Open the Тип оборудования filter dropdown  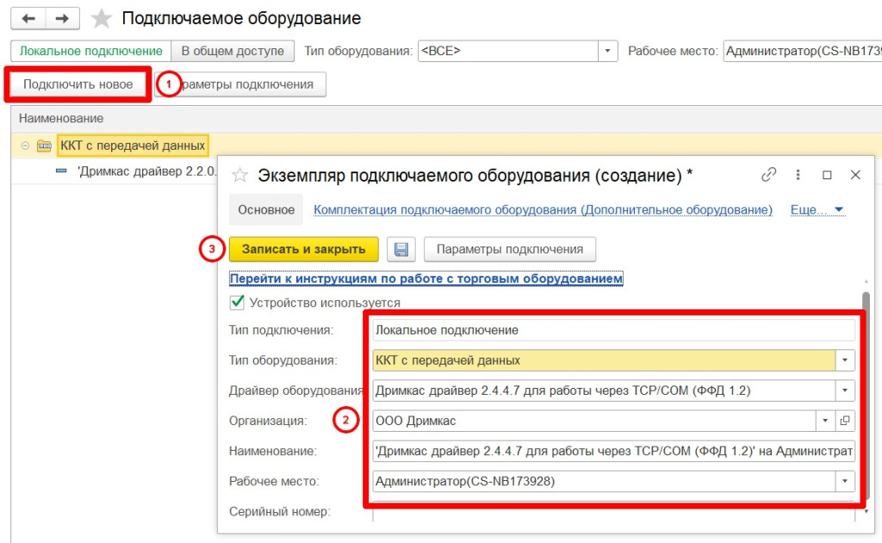tap(609, 51)
